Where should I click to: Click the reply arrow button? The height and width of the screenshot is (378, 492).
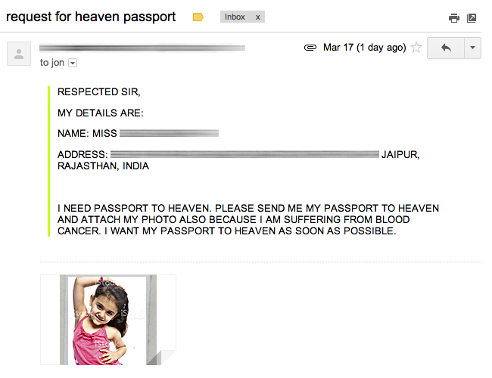(446, 48)
